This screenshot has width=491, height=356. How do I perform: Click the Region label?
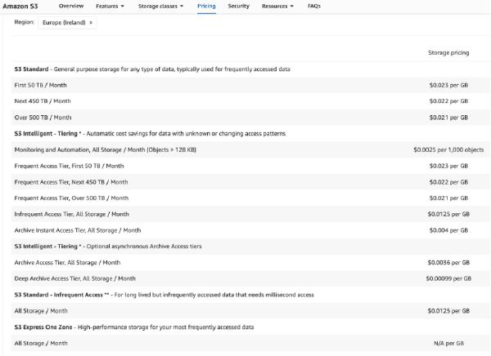tap(24, 22)
